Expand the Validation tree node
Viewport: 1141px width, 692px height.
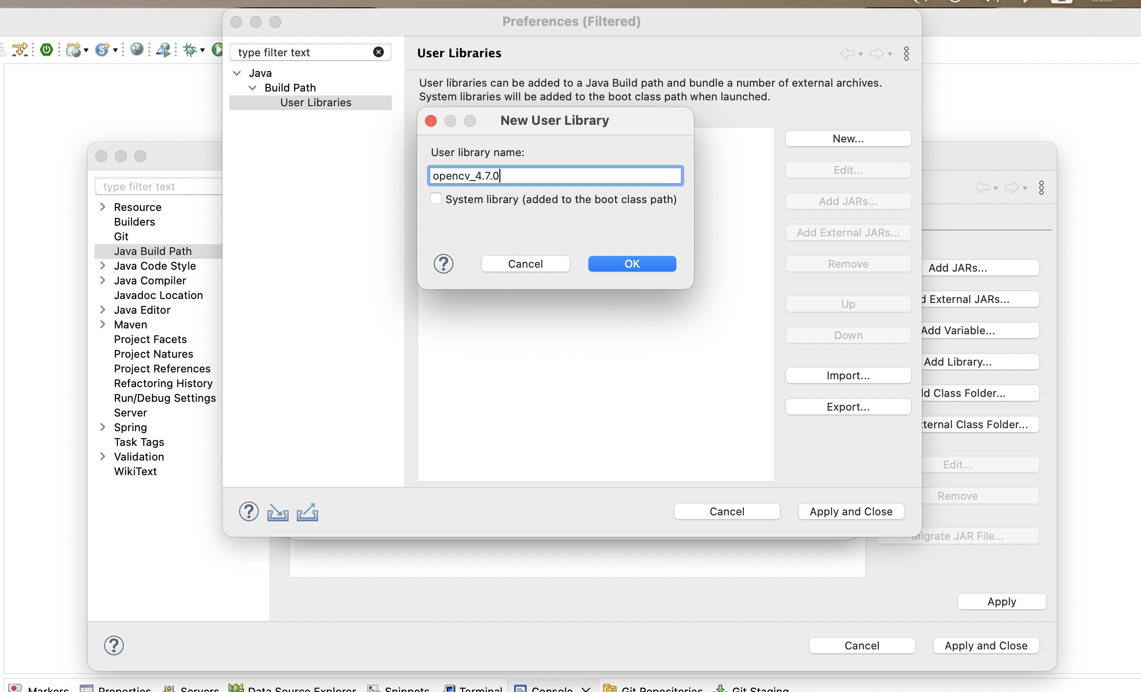pos(103,456)
